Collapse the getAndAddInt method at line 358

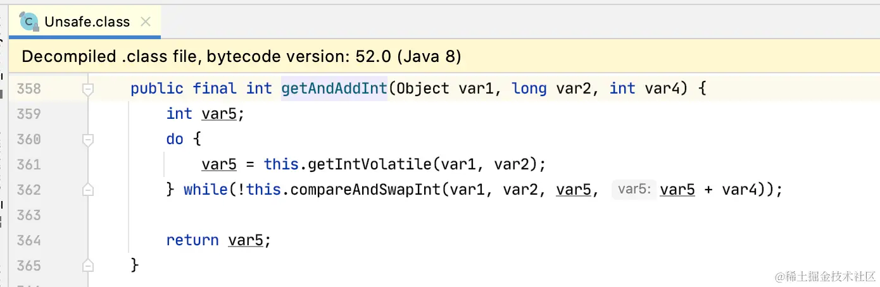pyautogui.click(x=88, y=89)
